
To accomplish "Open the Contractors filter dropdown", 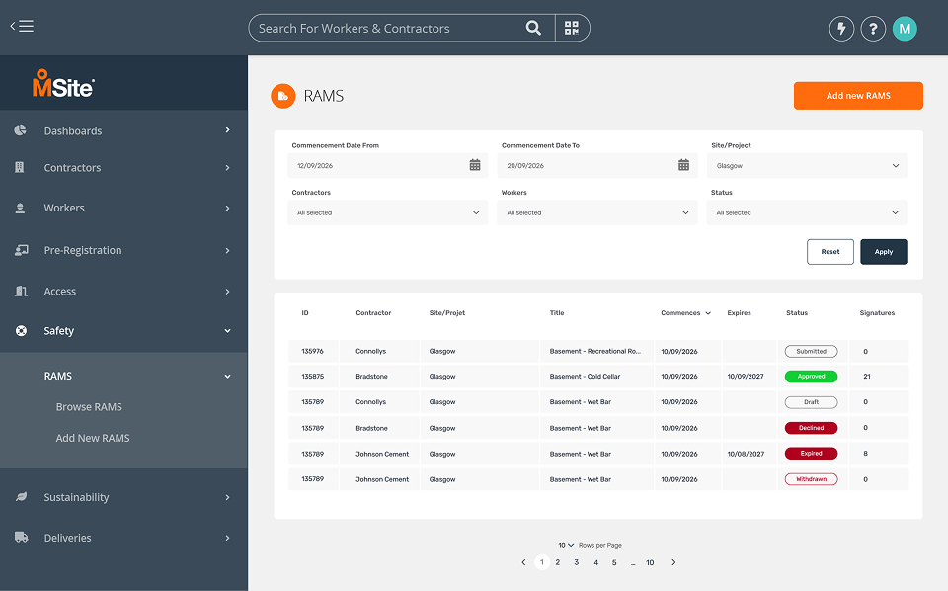I will [387, 212].
